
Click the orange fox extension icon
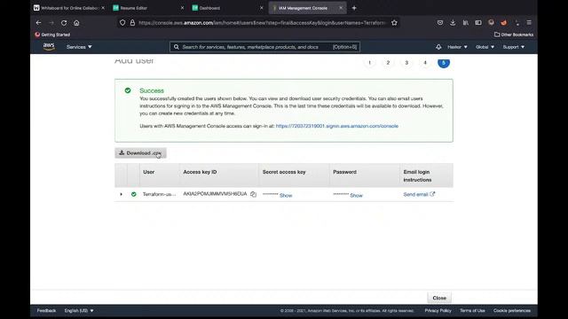(503, 23)
